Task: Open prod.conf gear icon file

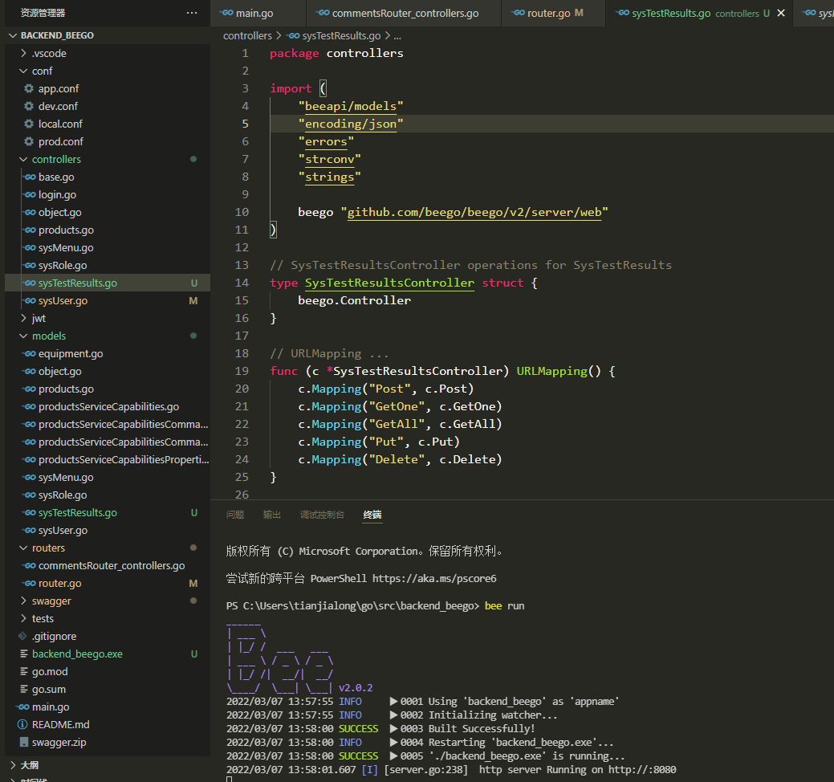Action: coord(29,141)
